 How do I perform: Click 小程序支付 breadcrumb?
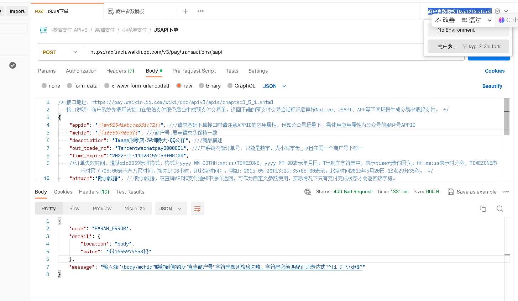134,30
